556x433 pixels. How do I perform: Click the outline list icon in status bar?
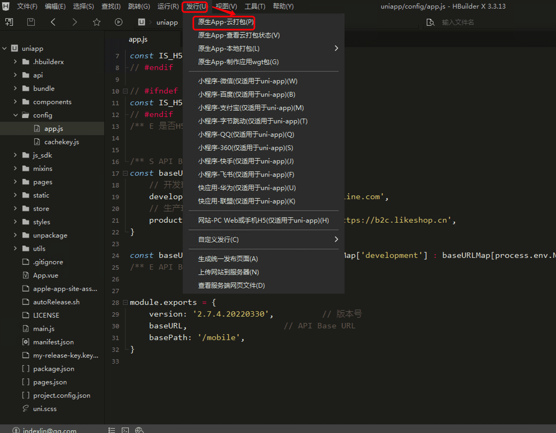click(112, 430)
